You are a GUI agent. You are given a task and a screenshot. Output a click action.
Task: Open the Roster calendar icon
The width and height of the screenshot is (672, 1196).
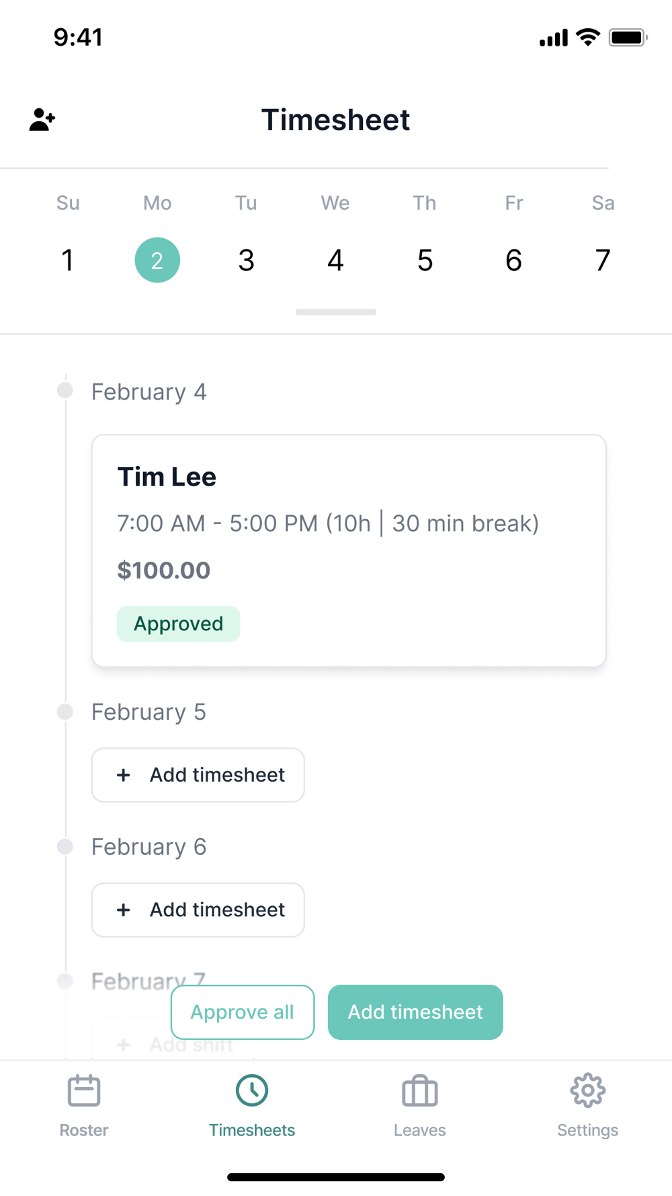(84, 1091)
